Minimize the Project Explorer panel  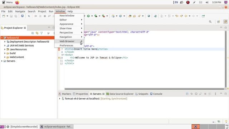(x=49, y=28)
